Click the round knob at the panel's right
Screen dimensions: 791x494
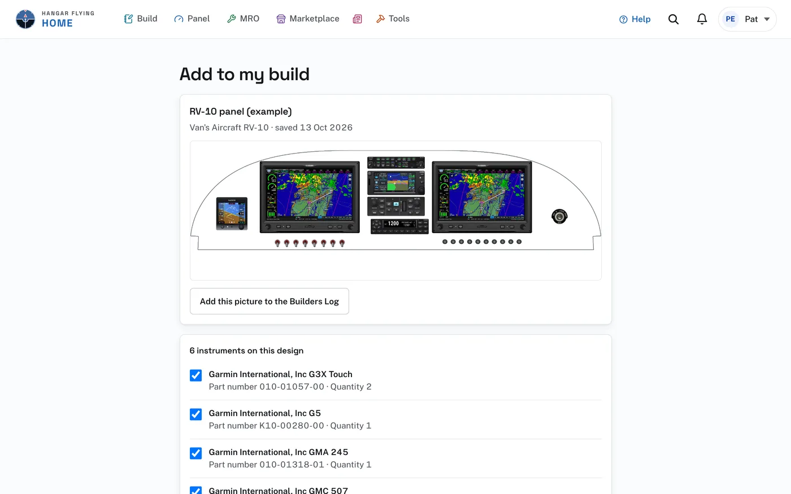[x=559, y=216]
